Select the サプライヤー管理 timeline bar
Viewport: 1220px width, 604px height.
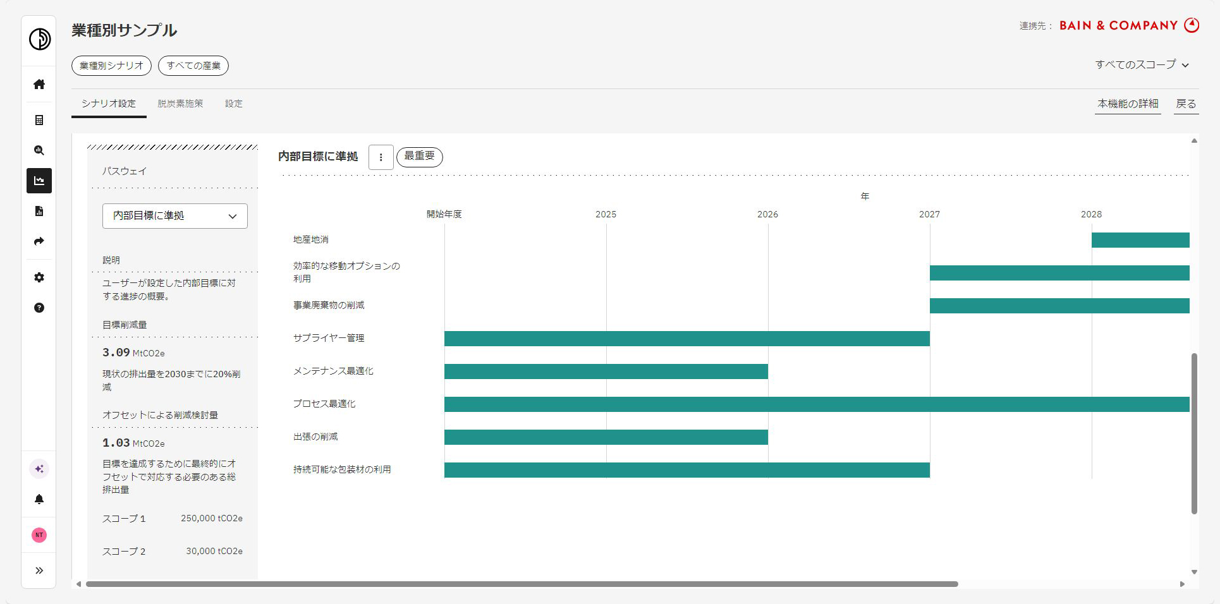[687, 339]
